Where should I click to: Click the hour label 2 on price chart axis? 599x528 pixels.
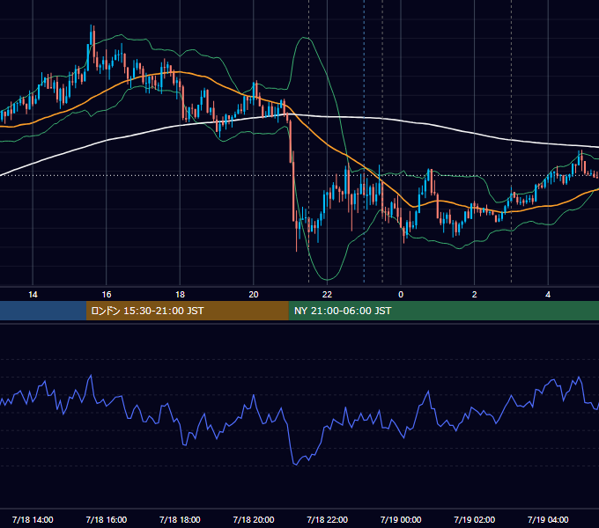click(475, 295)
